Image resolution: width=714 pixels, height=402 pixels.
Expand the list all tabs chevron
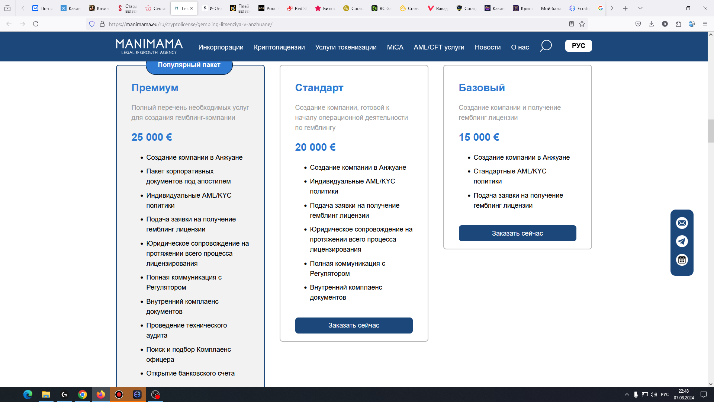pyautogui.click(x=640, y=8)
